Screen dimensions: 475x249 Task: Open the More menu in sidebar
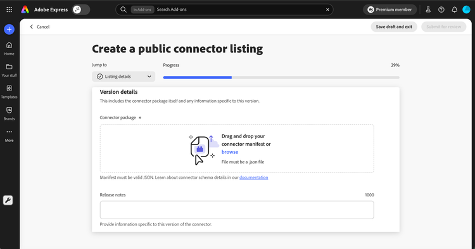click(9, 136)
